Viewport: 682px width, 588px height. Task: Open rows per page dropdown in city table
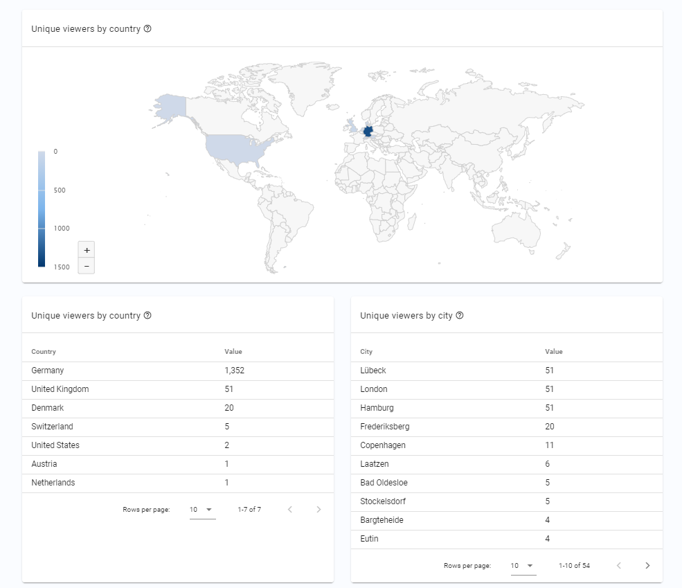pos(523,565)
